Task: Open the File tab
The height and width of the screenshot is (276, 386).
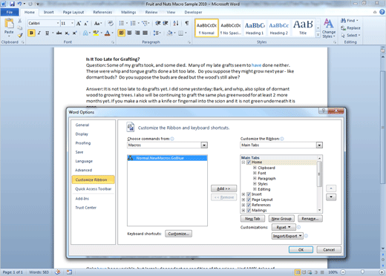Action: (10, 12)
